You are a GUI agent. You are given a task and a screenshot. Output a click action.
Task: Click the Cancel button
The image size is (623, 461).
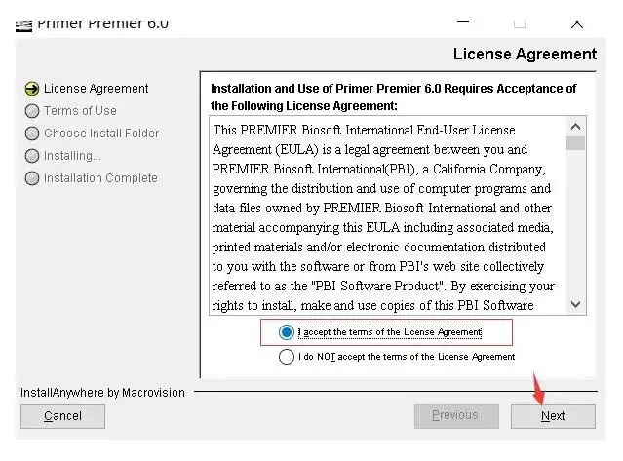[x=62, y=416]
